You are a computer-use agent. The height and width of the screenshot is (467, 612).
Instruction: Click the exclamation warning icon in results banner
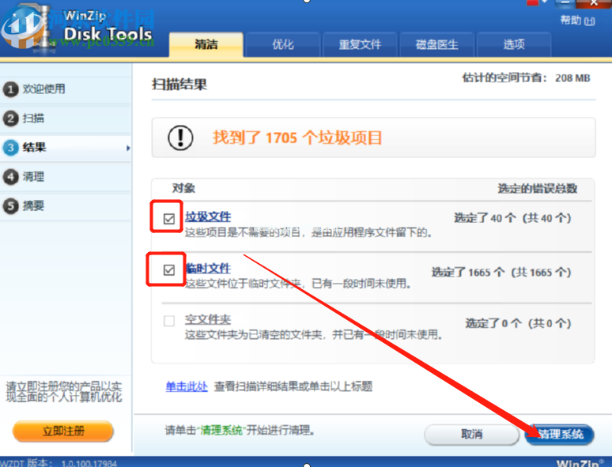[x=181, y=138]
